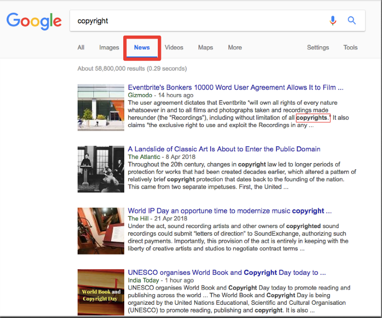Click the India Today source label
This screenshot has width=382, height=318.
[144, 280]
